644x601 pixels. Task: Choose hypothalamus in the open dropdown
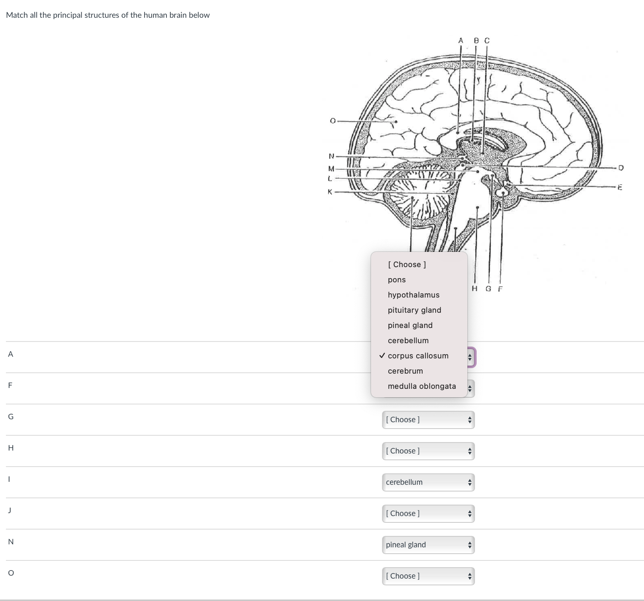pos(413,295)
